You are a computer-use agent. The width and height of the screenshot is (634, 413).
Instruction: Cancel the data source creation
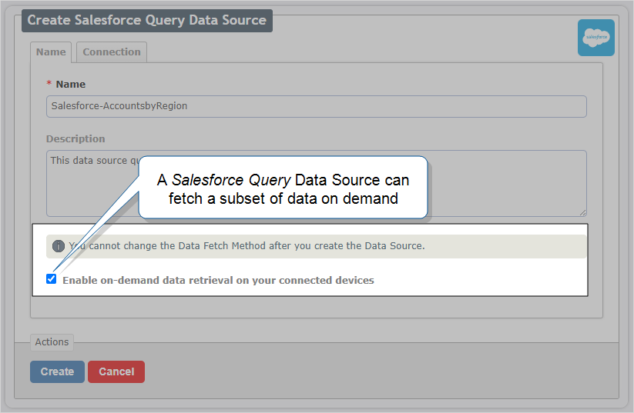click(x=116, y=371)
